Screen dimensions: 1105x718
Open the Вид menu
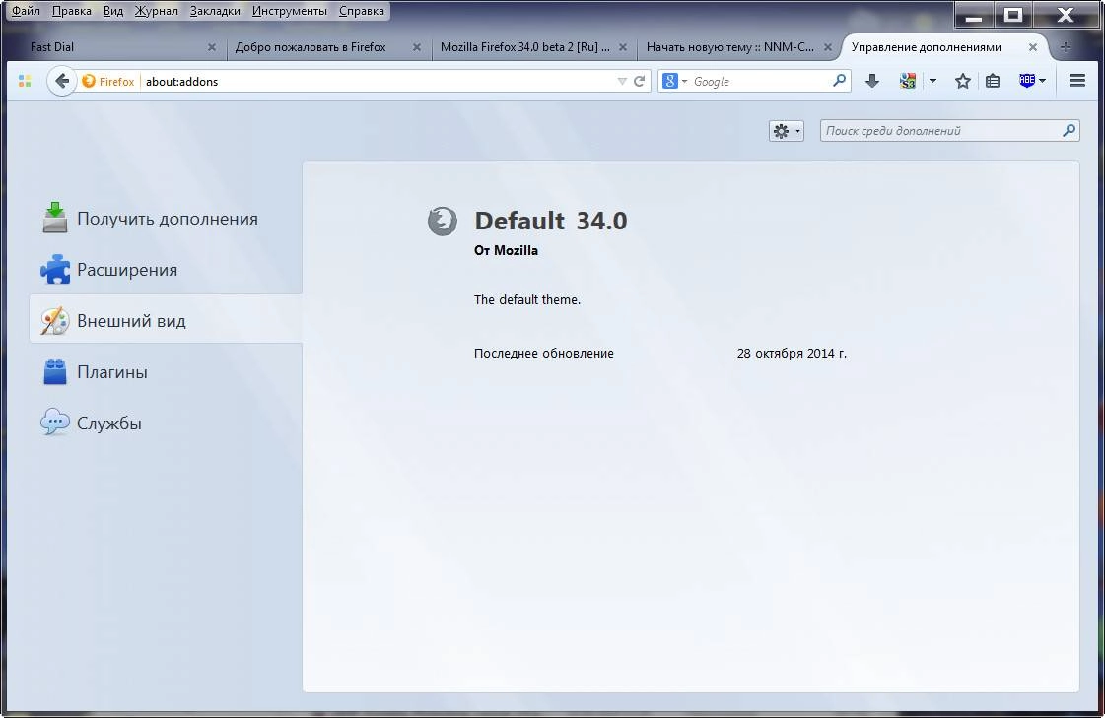point(113,11)
